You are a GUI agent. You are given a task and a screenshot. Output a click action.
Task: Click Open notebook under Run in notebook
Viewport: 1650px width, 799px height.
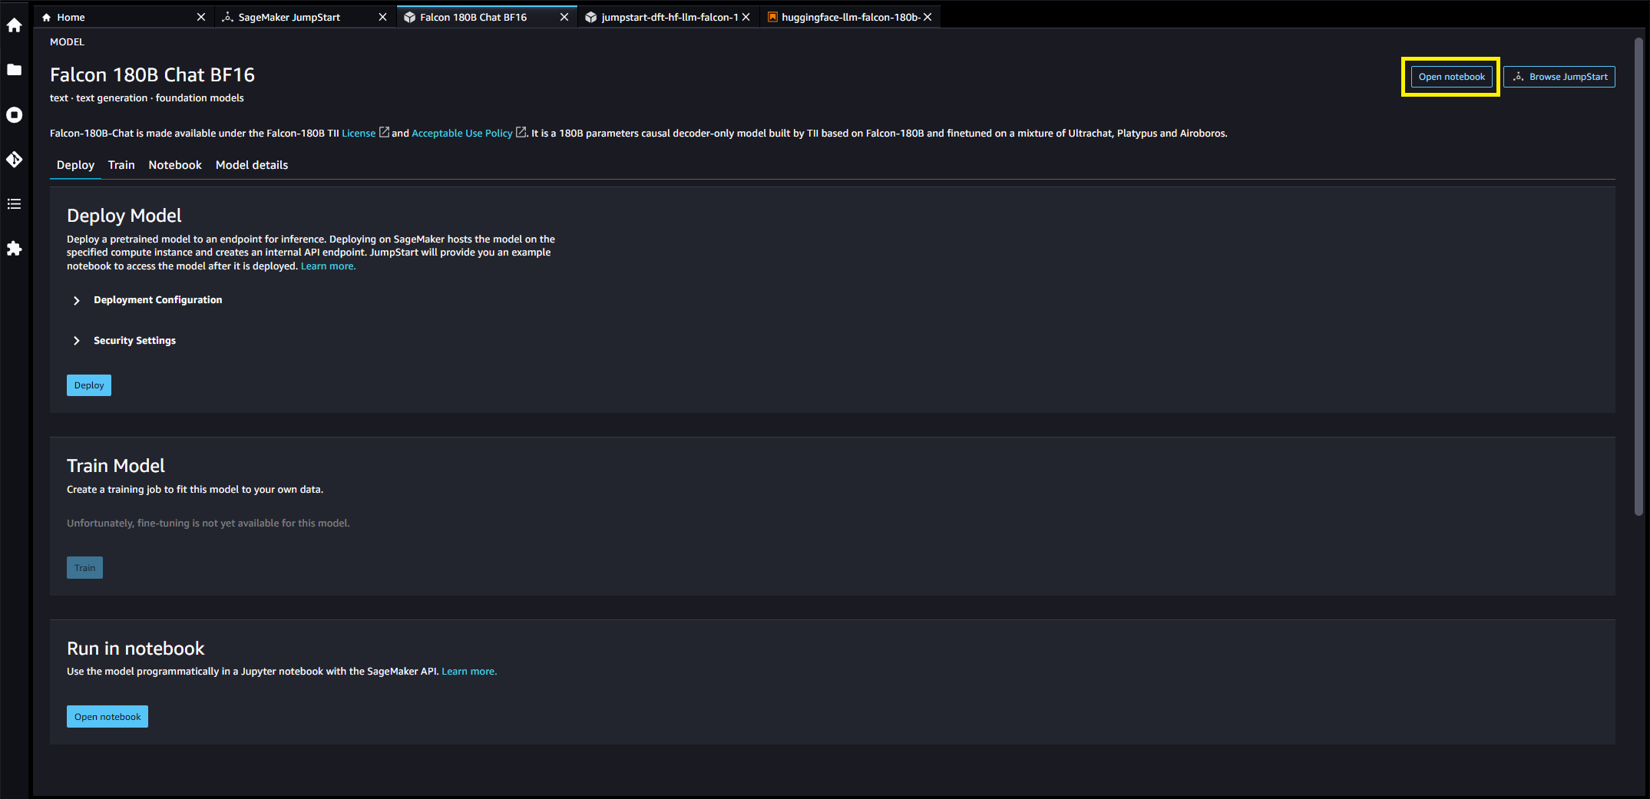point(107,717)
